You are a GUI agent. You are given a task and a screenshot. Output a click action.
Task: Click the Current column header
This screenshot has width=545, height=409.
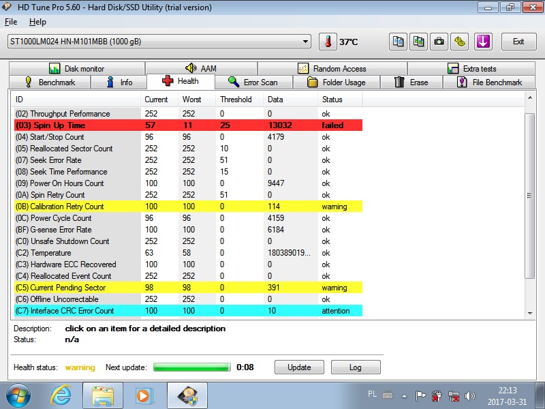pyautogui.click(x=159, y=100)
